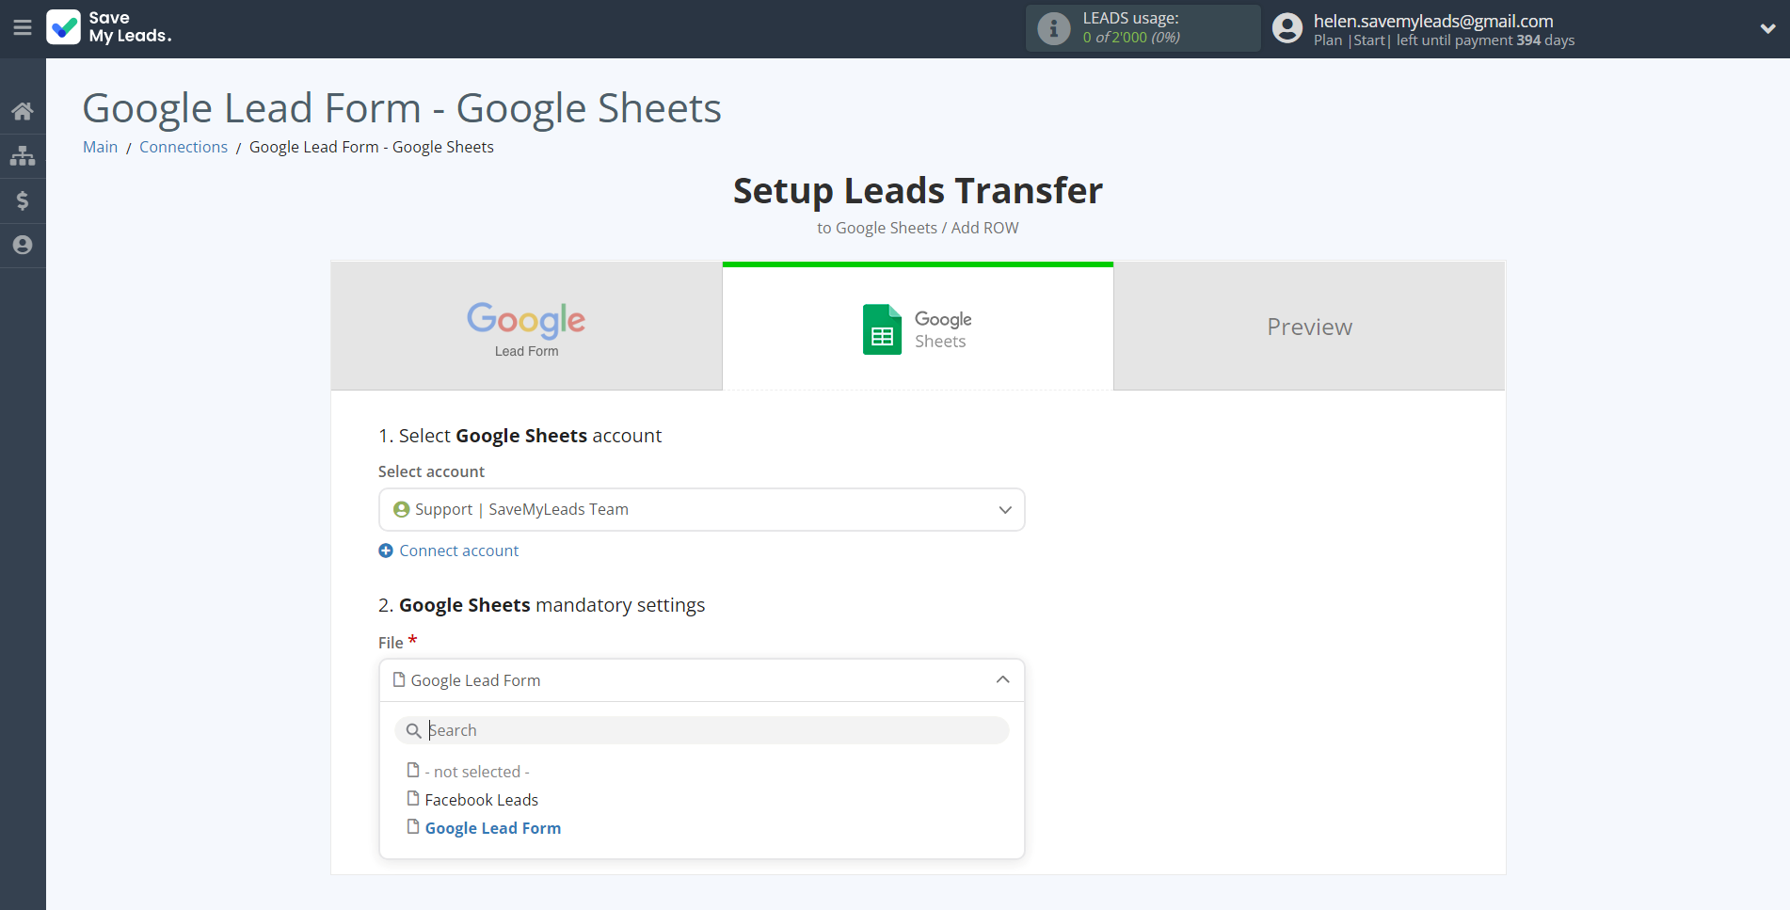
Task: Click the upward chevron of File dropdown
Action: 1003,679
